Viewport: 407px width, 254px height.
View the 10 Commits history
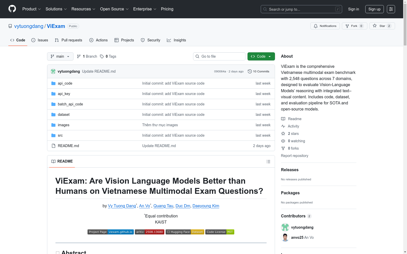pos(258,71)
